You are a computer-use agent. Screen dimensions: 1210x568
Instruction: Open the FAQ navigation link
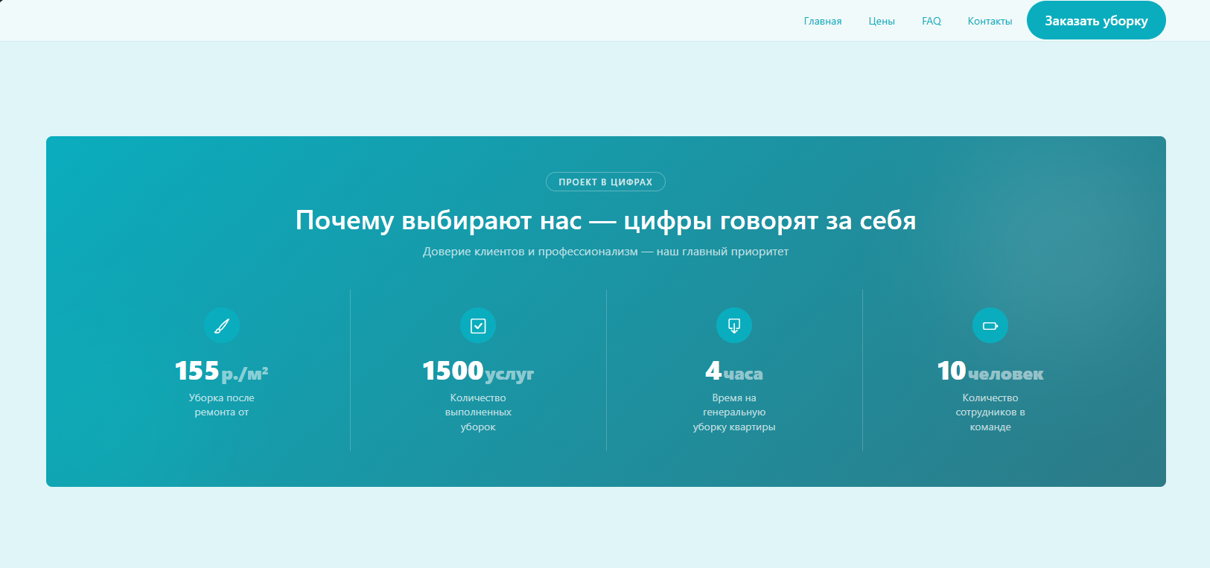pos(932,21)
